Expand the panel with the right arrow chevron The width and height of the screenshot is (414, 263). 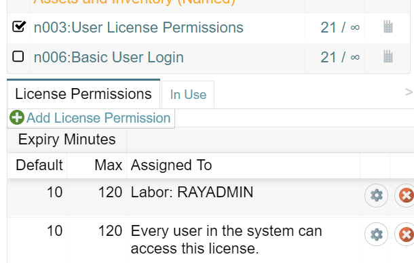click(409, 92)
